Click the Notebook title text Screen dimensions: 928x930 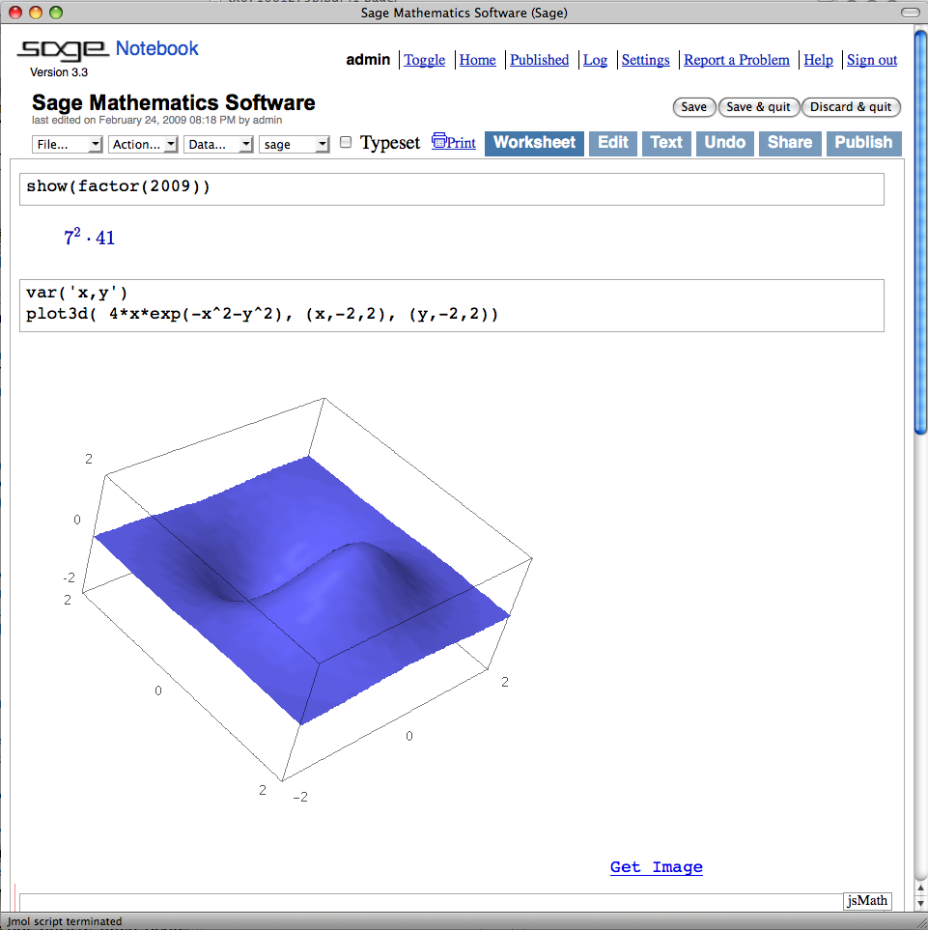[x=156, y=48]
